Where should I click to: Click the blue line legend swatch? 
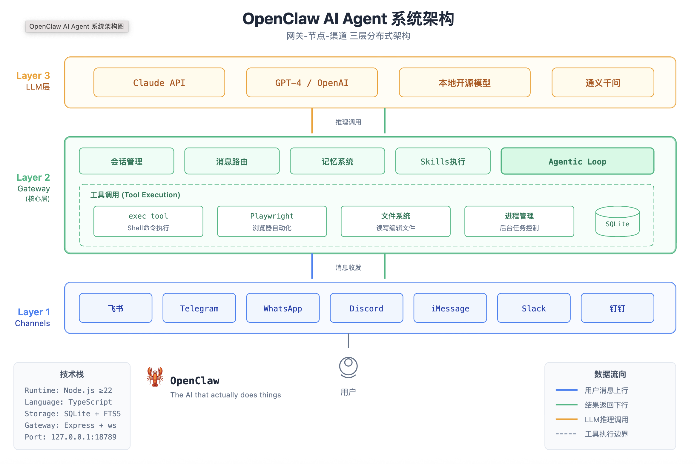566,390
